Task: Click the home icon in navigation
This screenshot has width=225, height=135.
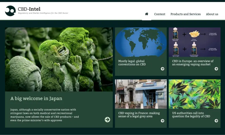Action: tap(146, 14)
